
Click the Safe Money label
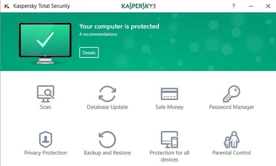tap(169, 107)
